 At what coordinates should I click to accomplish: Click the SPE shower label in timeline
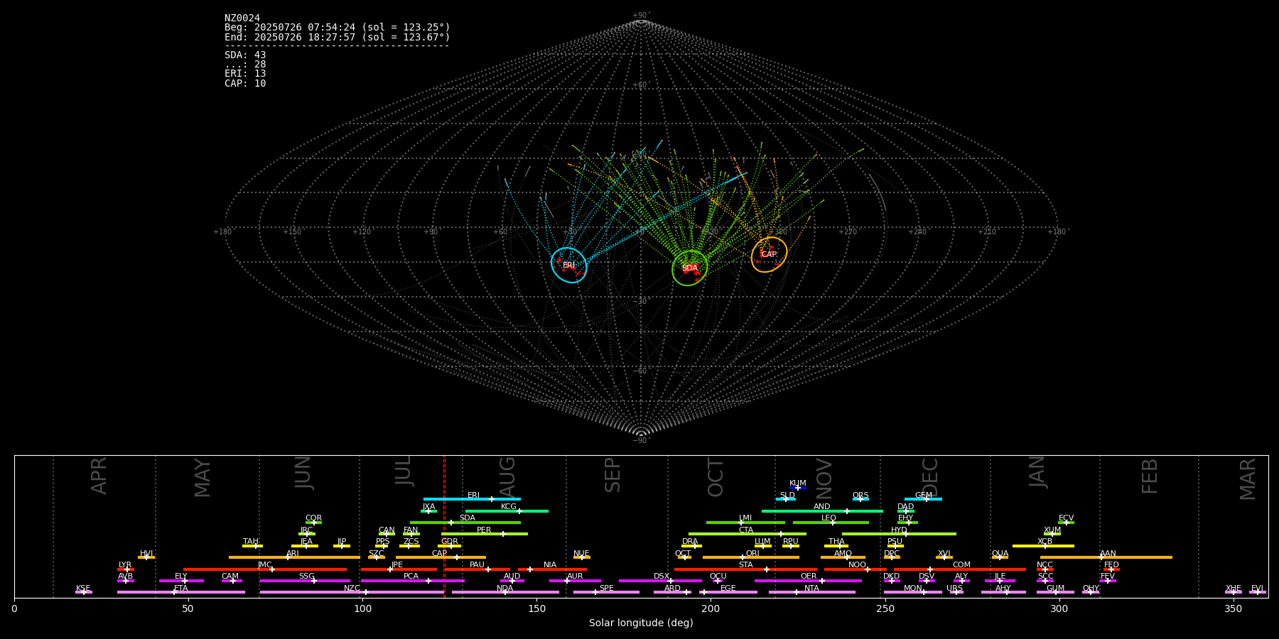(x=607, y=589)
